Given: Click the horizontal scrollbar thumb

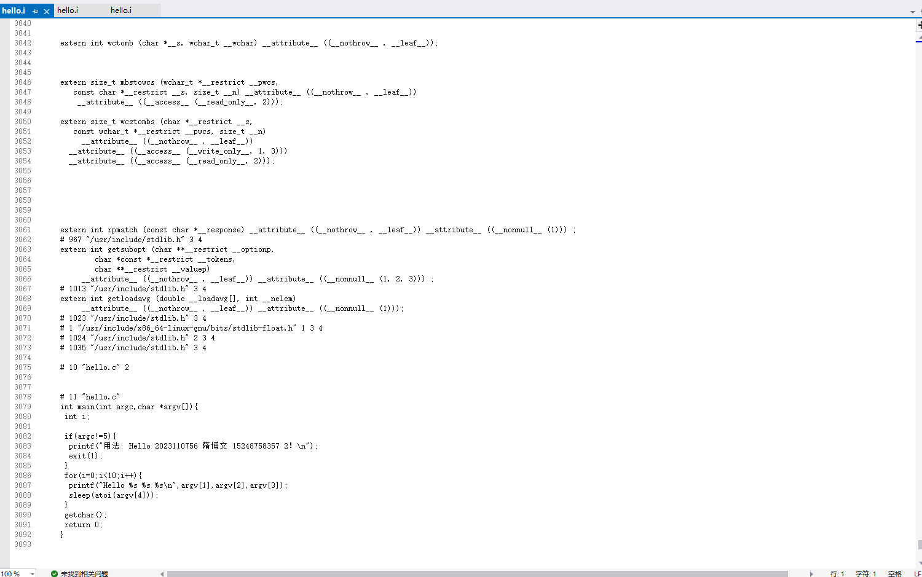Looking at the screenshot, I should [478, 574].
